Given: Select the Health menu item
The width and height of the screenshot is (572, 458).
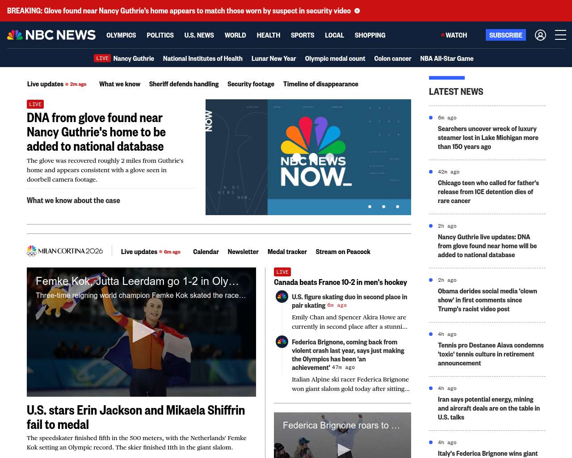Looking at the screenshot, I should coord(268,35).
